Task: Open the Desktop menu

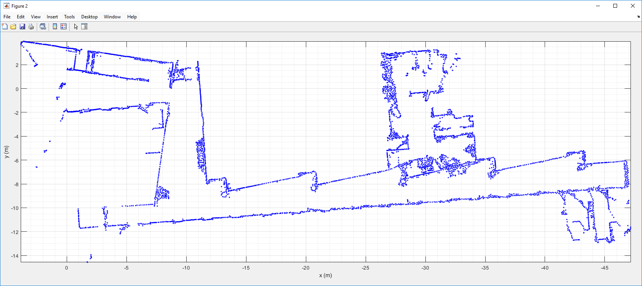Action: [x=89, y=17]
